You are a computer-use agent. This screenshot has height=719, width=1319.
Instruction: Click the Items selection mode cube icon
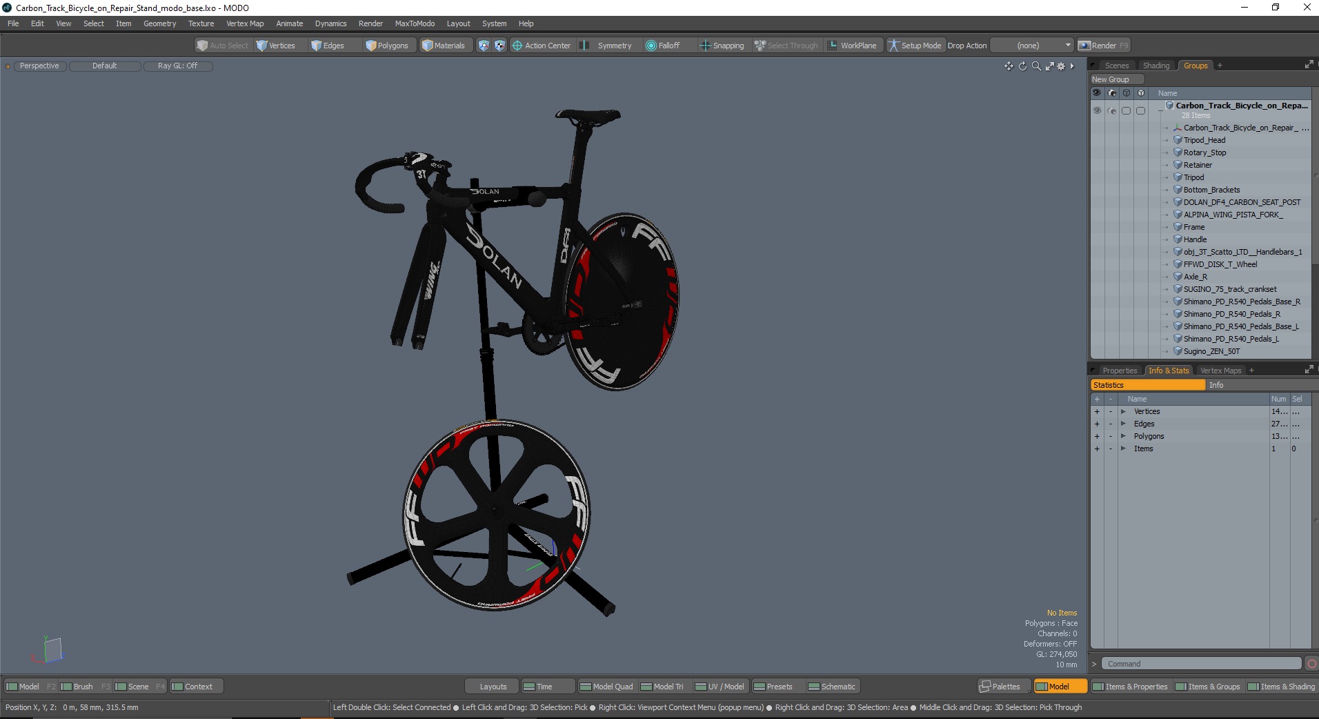[484, 46]
